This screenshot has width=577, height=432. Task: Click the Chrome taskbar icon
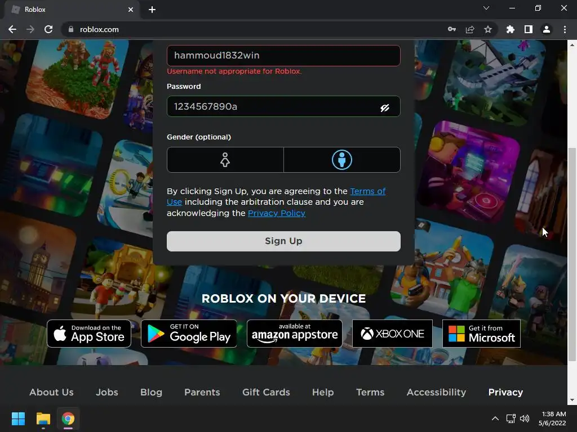(x=68, y=418)
